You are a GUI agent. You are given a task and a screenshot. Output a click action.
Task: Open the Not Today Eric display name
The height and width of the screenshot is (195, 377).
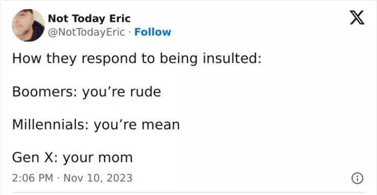(89, 18)
